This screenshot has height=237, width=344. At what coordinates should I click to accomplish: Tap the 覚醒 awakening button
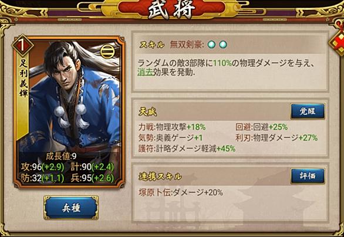click(308, 111)
